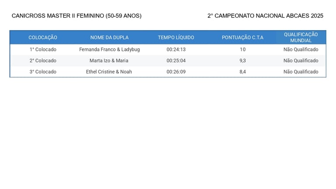
Task: Select the PONTUAÇÃO C.T.A column header
Action: click(x=242, y=37)
